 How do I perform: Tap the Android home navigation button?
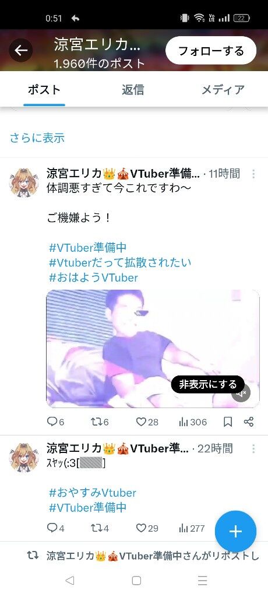coord(136,580)
